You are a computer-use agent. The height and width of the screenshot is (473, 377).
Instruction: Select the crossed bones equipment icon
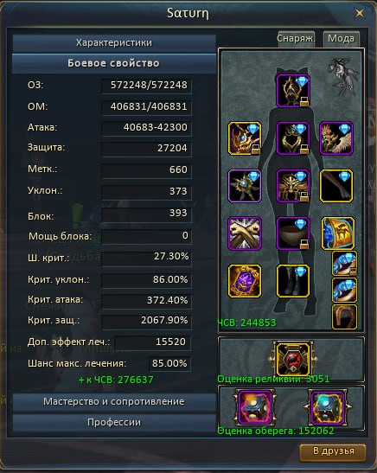click(245, 233)
